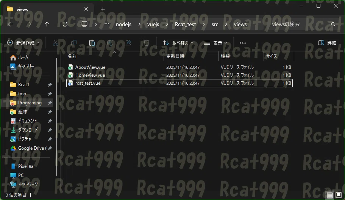Image resolution: width=345 pixels, height=200 pixels.
Task: Add a new Explorer tab
Action: click(x=103, y=9)
